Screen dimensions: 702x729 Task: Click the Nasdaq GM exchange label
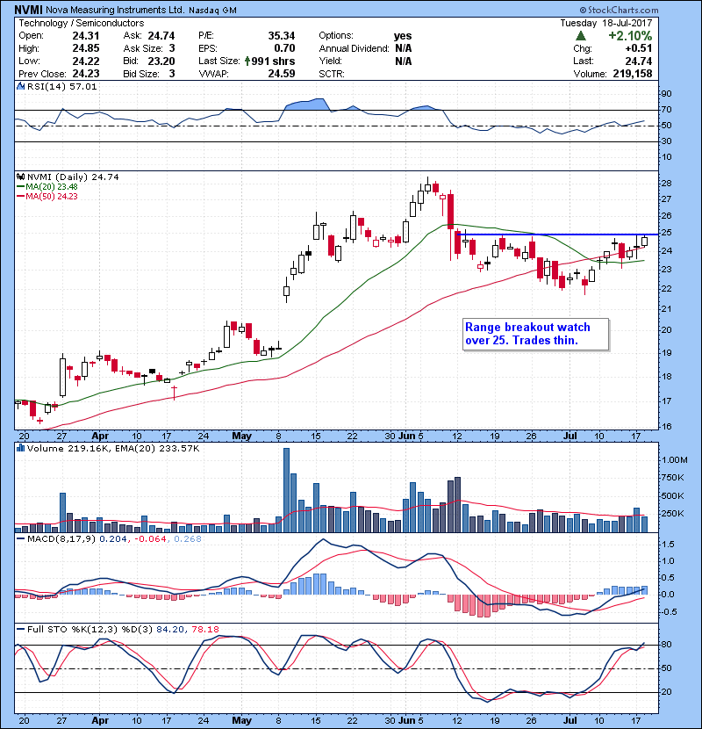coord(212,11)
